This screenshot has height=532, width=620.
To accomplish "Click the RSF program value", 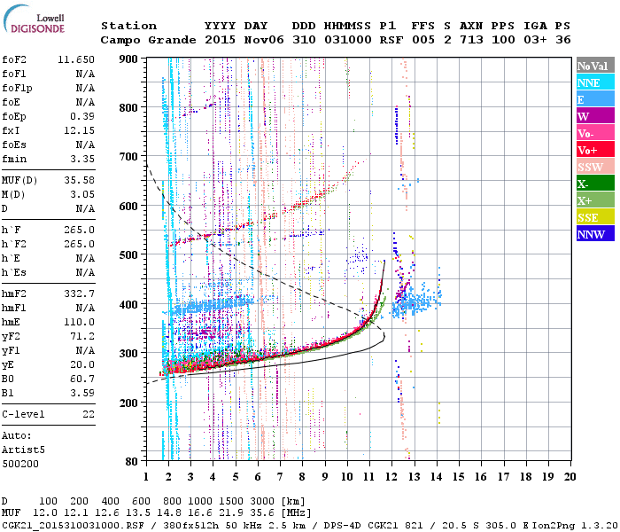I will point(391,40).
